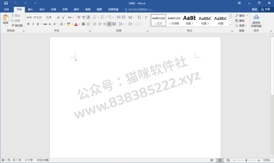The height and width of the screenshot is (163, 274).
Task: Expand the Styles gallery more arrow
Action: (230, 25)
